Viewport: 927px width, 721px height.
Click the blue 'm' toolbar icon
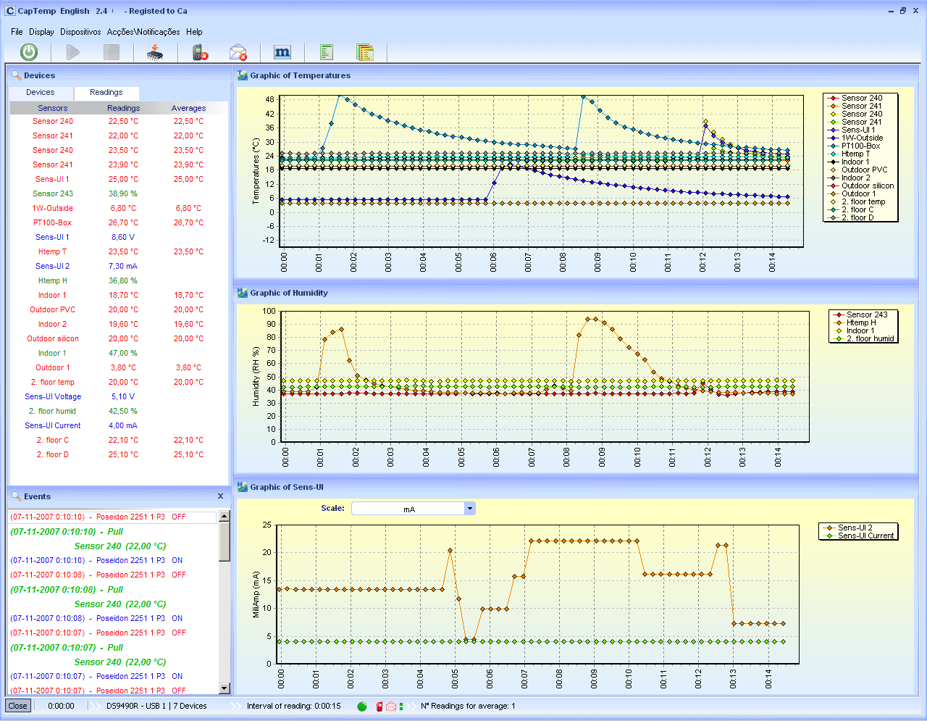click(x=282, y=52)
